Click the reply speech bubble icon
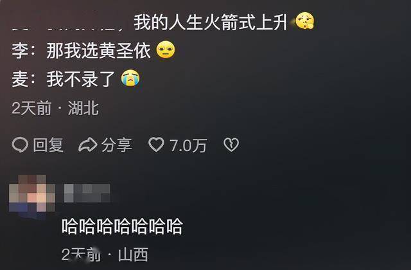Viewport: 411px width, 270px height. click(x=20, y=145)
